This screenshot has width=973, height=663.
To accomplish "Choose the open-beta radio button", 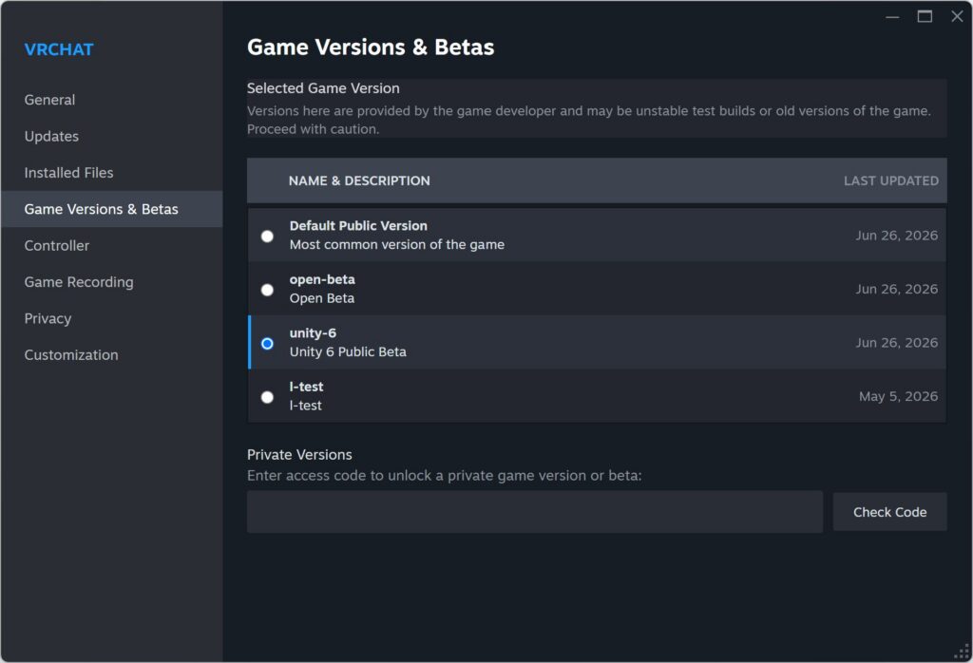I will [x=267, y=290].
